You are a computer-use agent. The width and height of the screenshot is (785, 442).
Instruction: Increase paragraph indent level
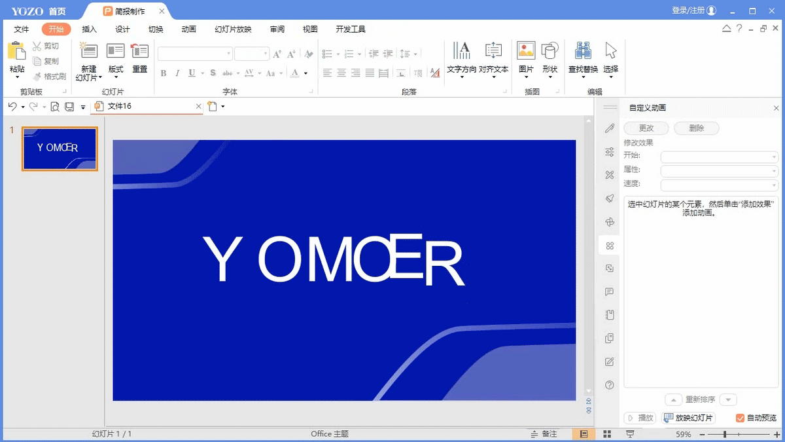pos(388,54)
